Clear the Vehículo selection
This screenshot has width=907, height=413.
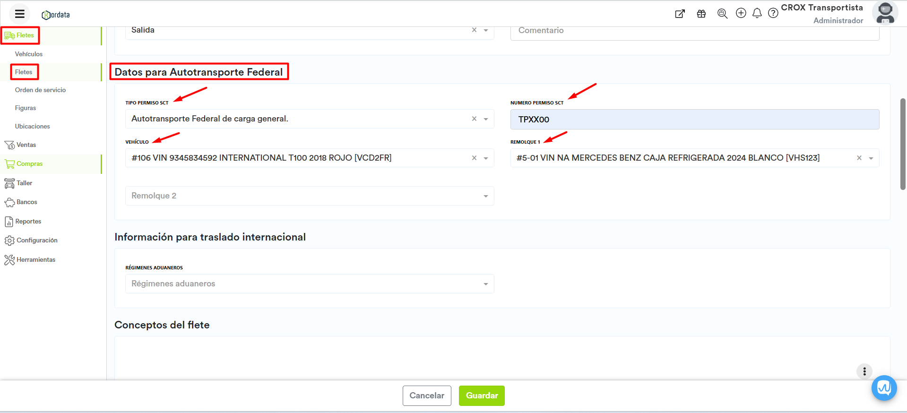pyautogui.click(x=474, y=158)
